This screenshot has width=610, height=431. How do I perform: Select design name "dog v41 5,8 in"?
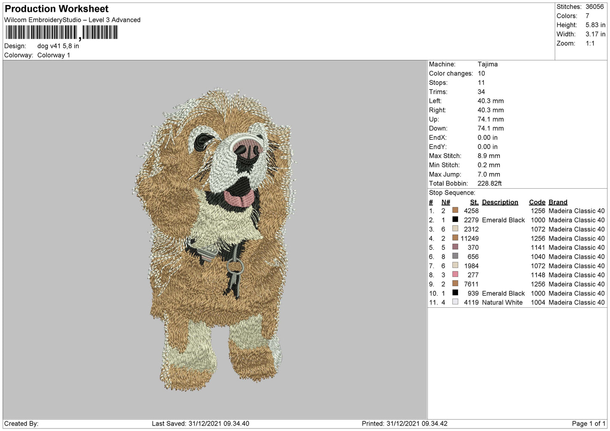[58, 46]
